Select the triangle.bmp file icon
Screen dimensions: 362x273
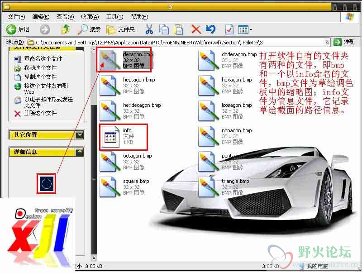pos(209,187)
